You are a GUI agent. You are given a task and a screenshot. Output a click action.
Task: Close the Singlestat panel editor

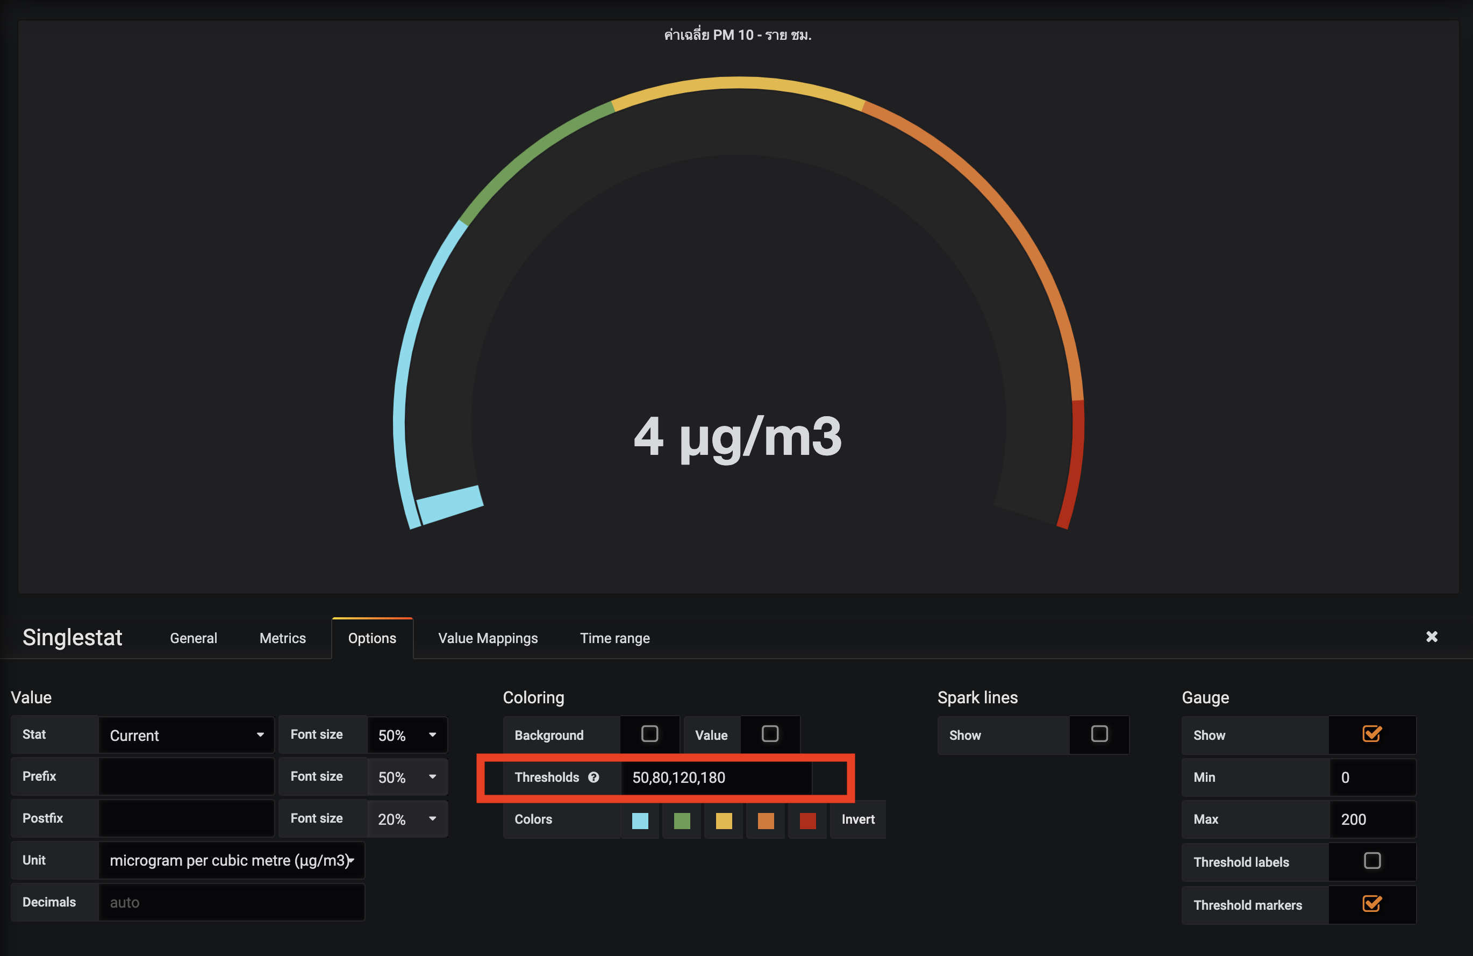pos(1432,637)
